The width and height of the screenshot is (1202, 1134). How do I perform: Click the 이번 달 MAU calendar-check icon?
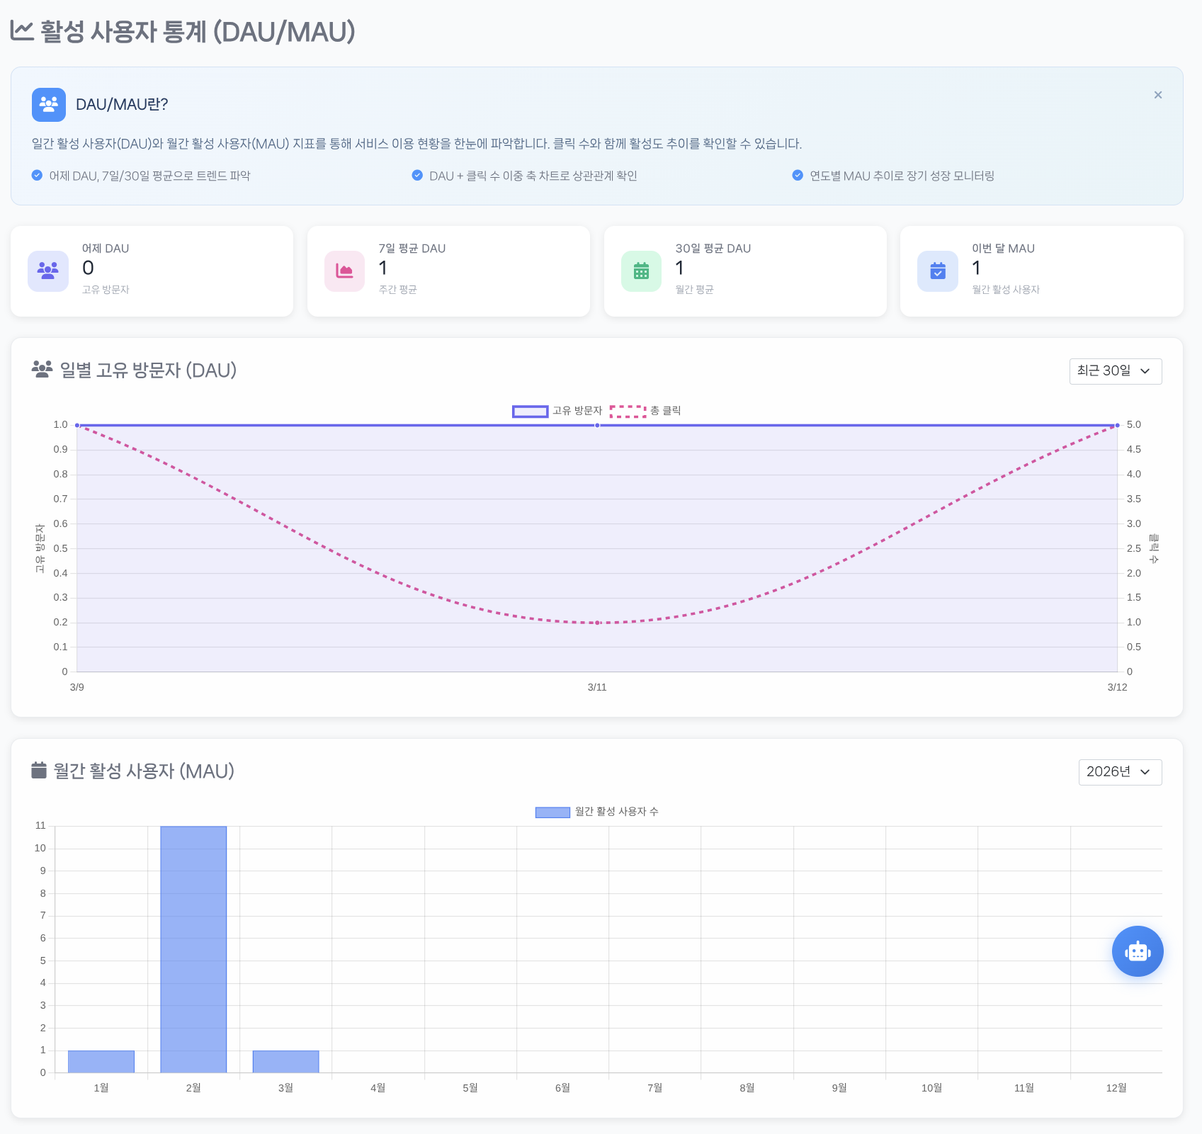(937, 271)
